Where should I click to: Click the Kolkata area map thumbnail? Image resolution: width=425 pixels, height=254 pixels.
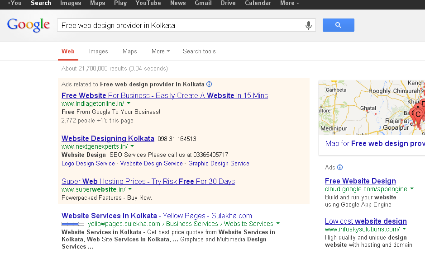pos(372,107)
